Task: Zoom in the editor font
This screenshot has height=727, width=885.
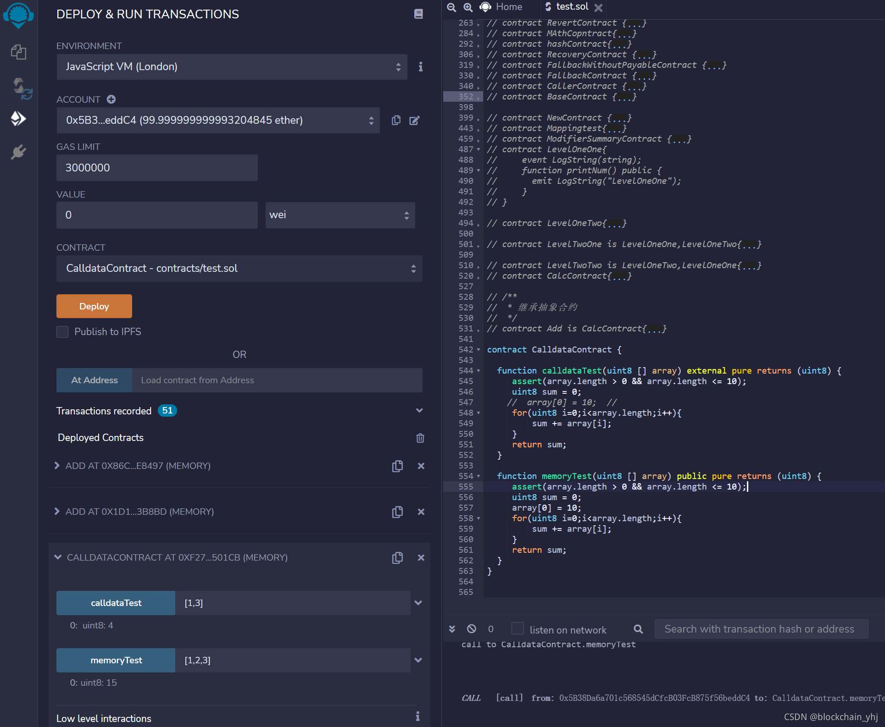Action: point(468,7)
